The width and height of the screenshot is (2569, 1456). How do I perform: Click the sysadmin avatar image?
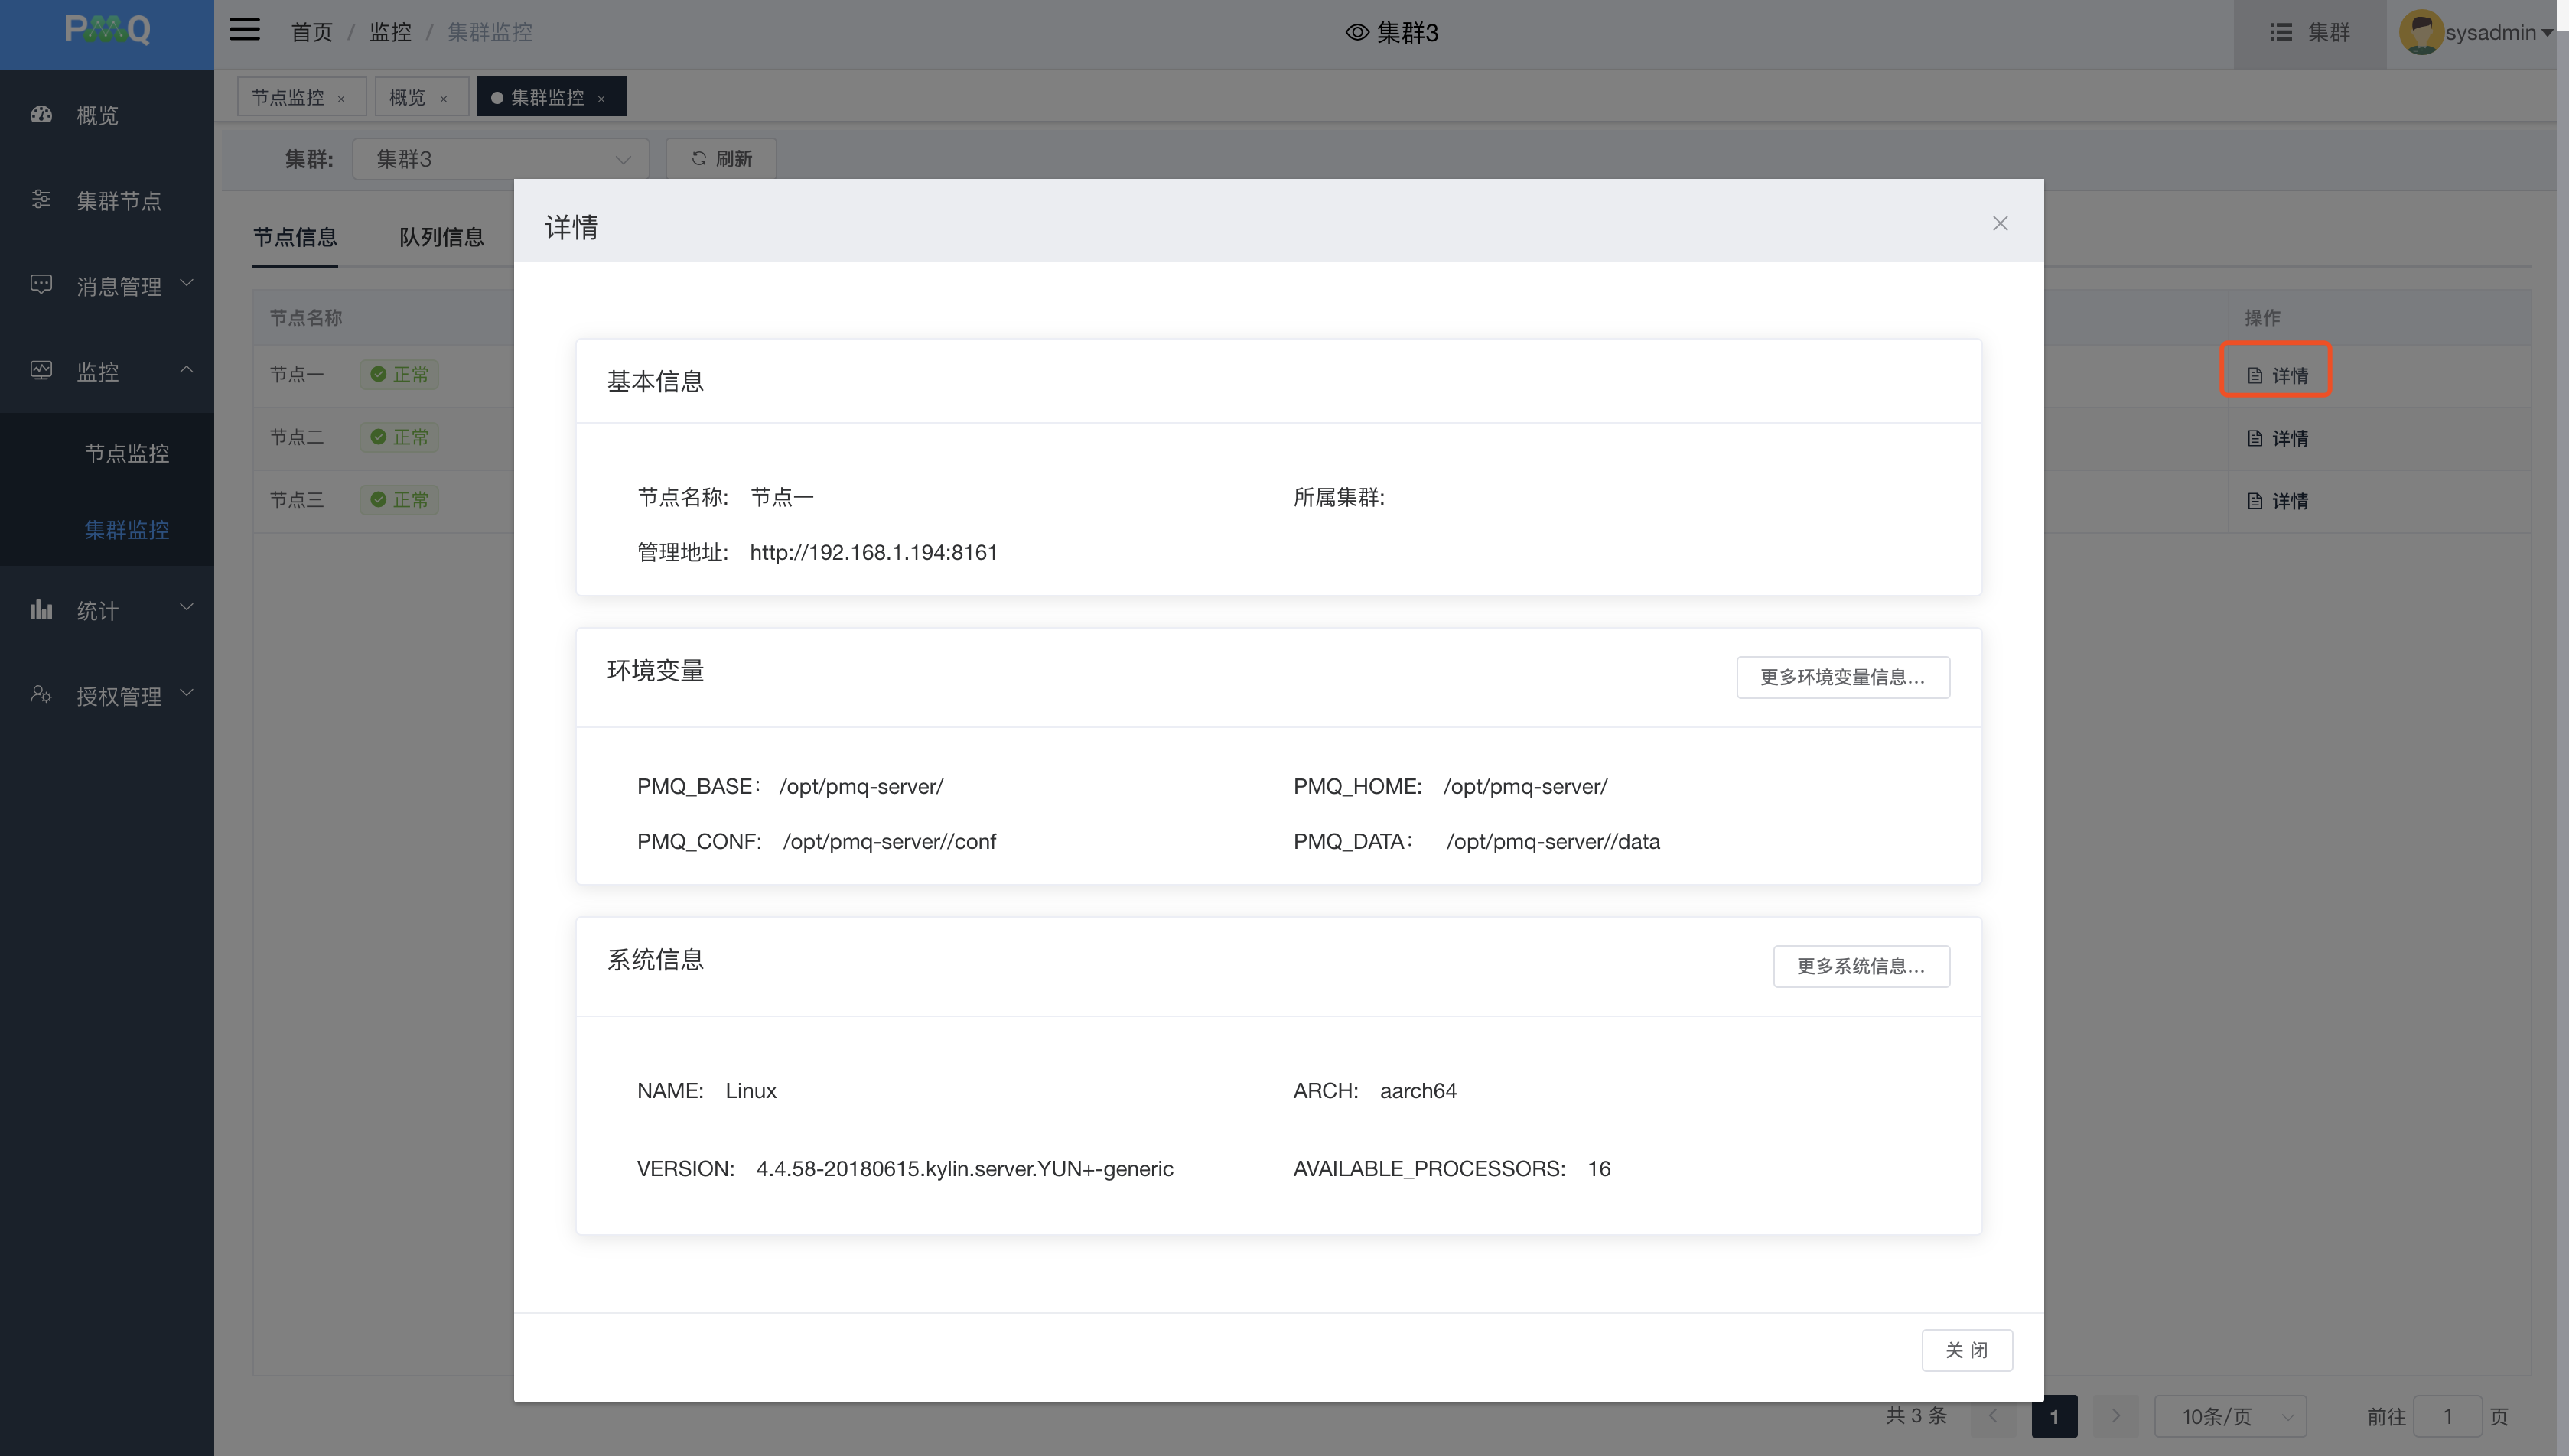(x=2421, y=32)
